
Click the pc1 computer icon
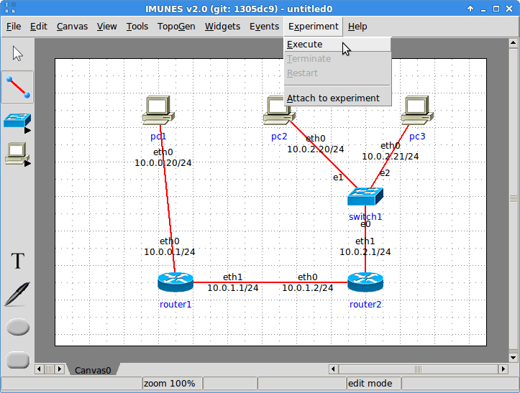(x=158, y=111)
